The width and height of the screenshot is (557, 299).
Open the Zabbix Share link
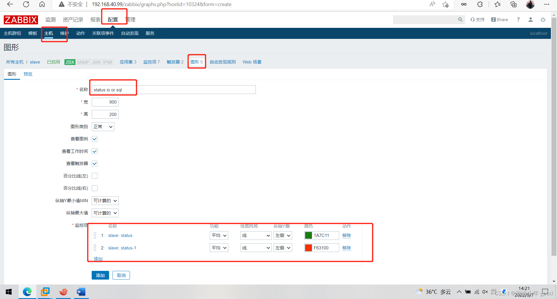[x=500, y=20]
